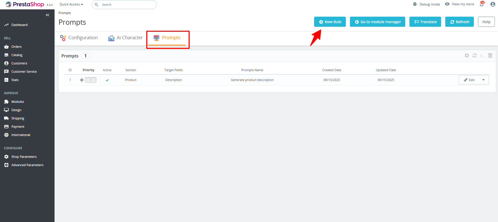Click the ID column header
The width and height of the screenshot is (498, 222).
(70, 70)
